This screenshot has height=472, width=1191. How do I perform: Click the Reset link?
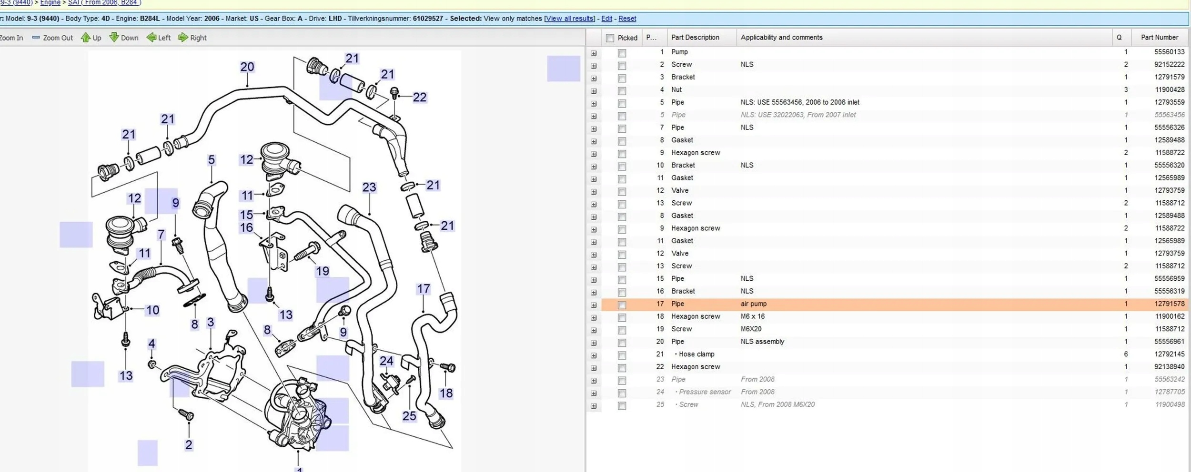627,19
